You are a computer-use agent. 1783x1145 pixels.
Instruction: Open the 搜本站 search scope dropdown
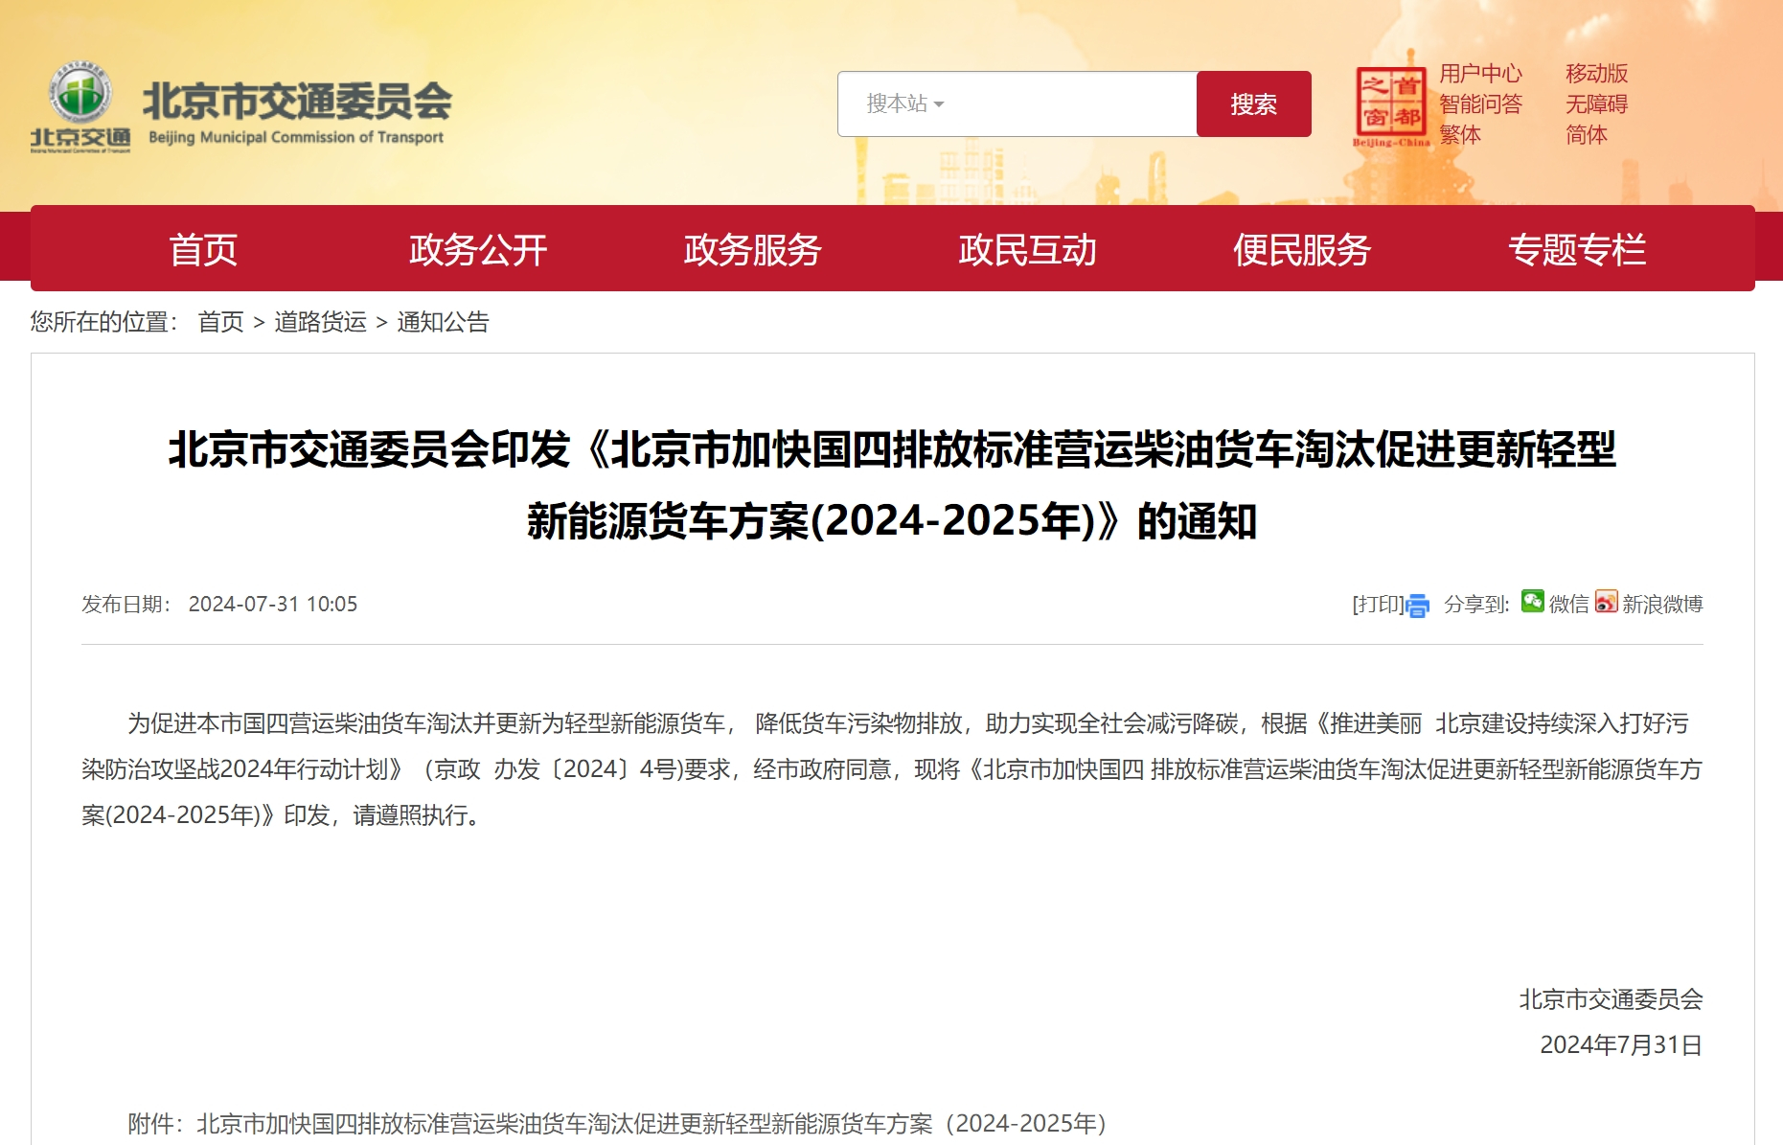click(904, 103)
